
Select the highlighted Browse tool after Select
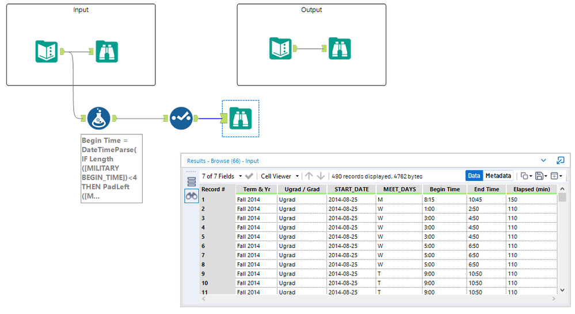[241, 118]
